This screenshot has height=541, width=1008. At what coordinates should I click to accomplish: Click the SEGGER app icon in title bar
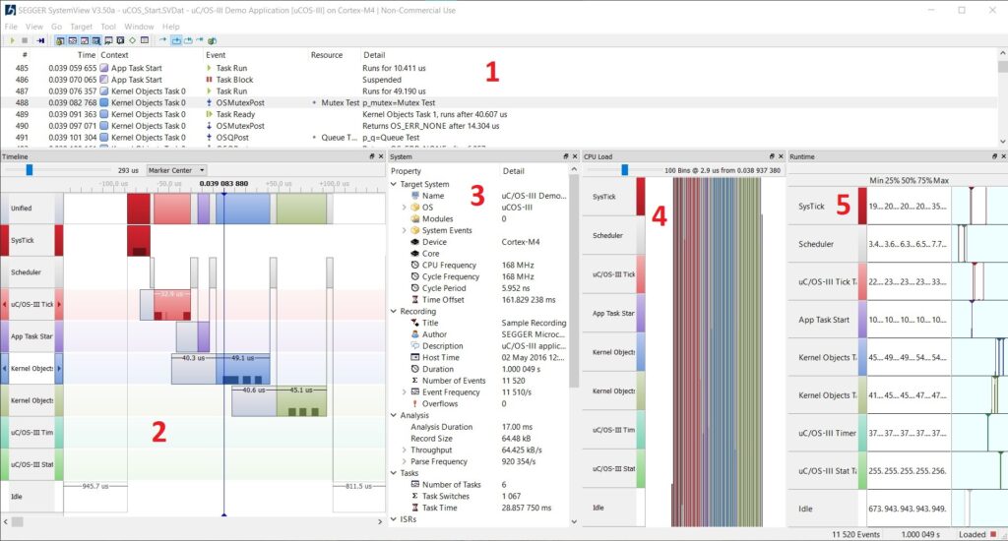pyautogui.click(x=10, y=10)
